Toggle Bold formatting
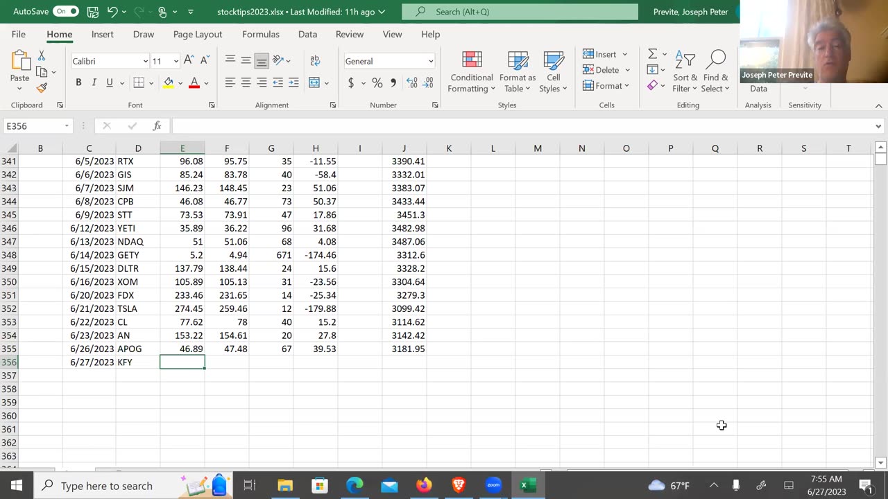 click(x=78, y=82)
